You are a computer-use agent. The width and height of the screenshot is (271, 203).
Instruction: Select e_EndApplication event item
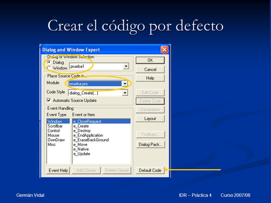click(102, 135)
